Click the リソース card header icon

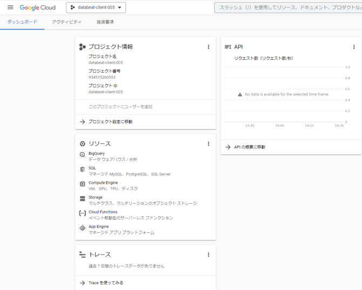(x=83, y=144)
